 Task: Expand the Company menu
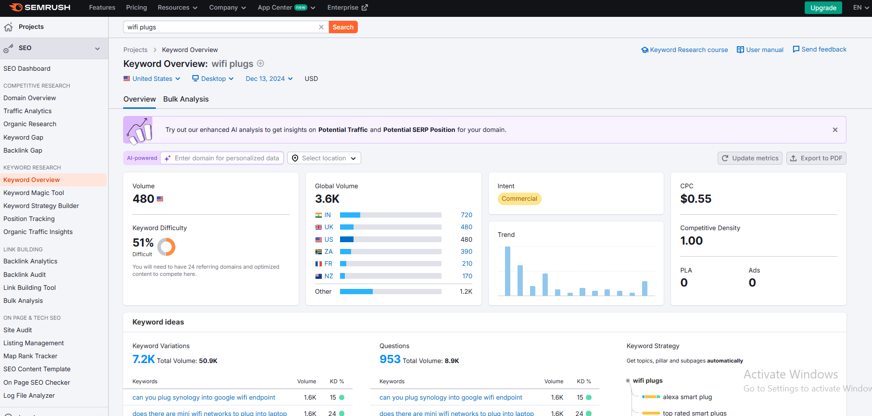coord(227,8)
